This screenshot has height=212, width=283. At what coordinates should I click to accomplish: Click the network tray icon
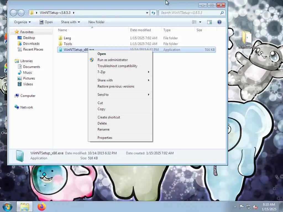[248, 207]
